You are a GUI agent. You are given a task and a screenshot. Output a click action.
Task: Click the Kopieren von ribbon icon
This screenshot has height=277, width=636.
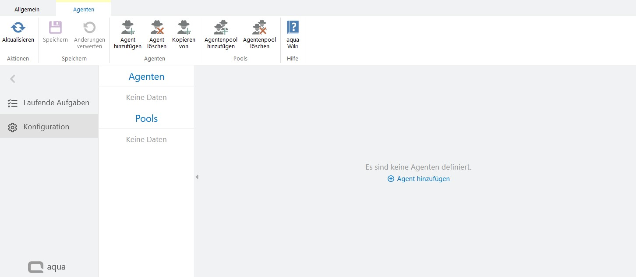click(184, 28)
